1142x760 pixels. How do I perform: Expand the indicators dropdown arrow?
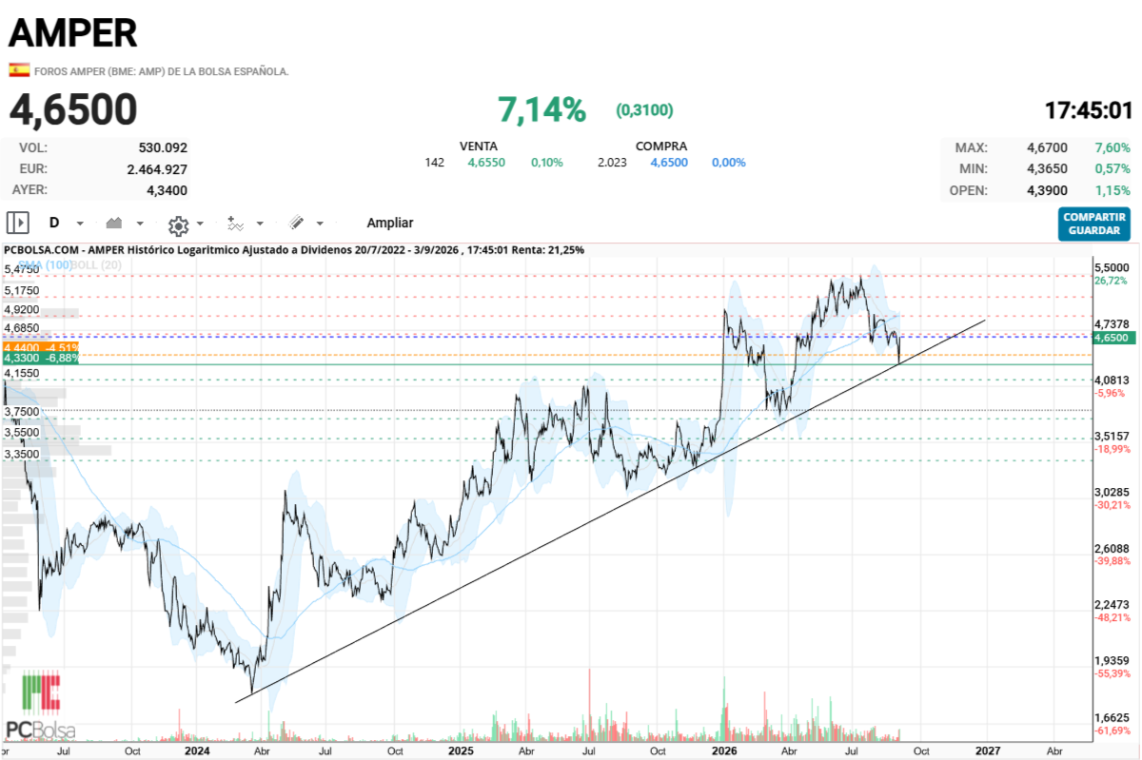click(x=260, y=224)
